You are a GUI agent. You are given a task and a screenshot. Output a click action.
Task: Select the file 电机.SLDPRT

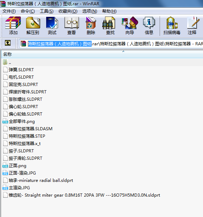coord(21,77)
